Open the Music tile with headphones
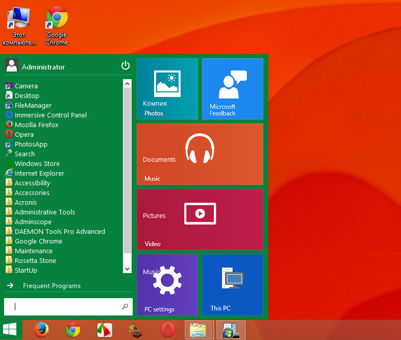401x340 pixels. (200, 154)
